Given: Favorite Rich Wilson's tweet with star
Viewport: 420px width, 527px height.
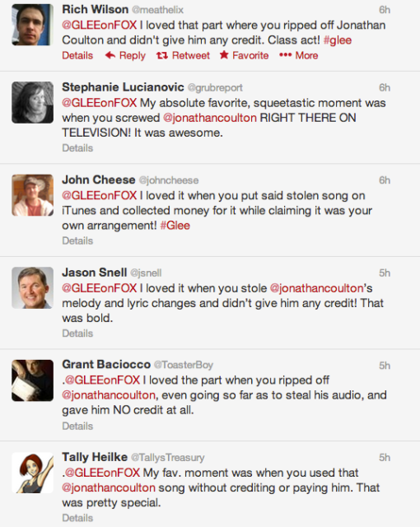Looking at the screenshot, I should pyautogui.click(x=244, y=55).
